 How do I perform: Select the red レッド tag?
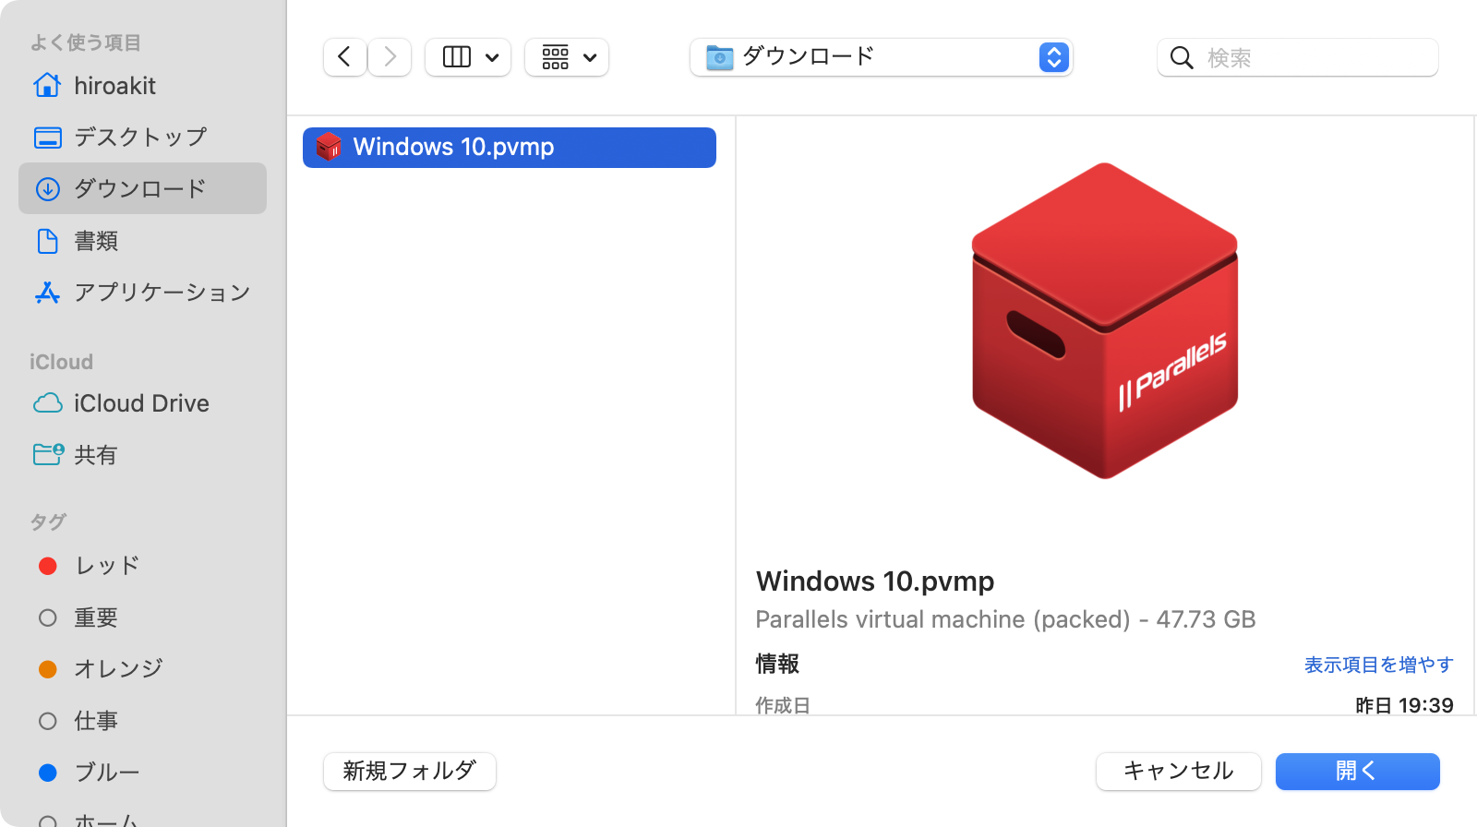[x=107, y=566]
